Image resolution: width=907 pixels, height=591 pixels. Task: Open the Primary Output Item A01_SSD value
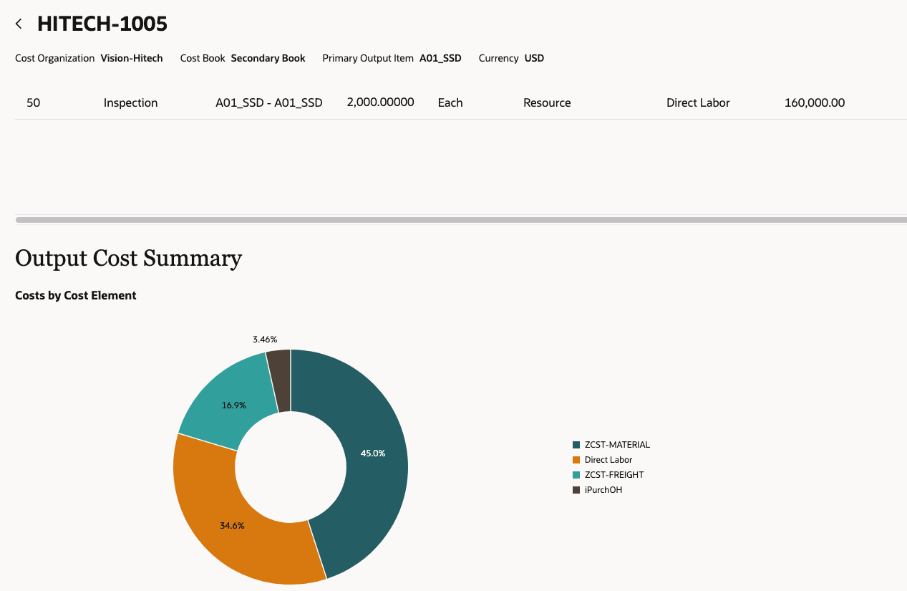(440, 58)
